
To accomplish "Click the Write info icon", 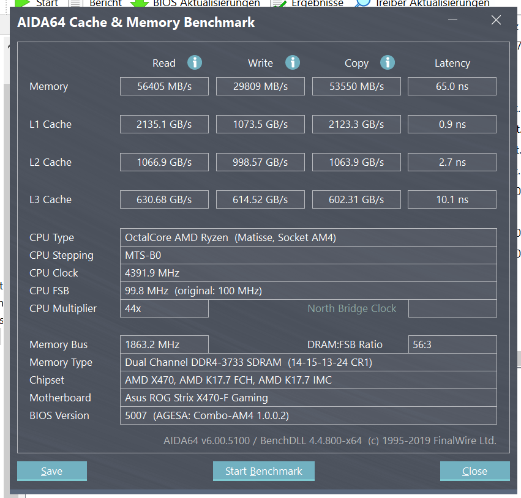I will tap(293, 62).
